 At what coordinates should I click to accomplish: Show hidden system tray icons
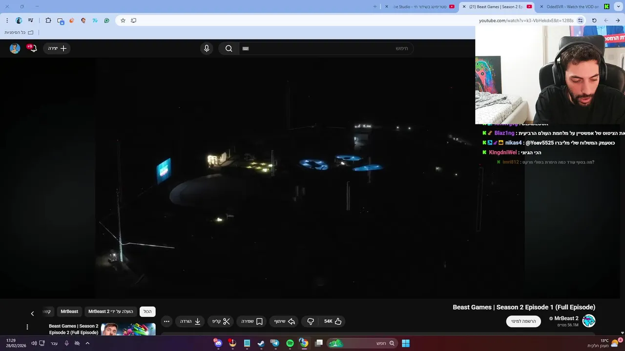pos(87,343)
